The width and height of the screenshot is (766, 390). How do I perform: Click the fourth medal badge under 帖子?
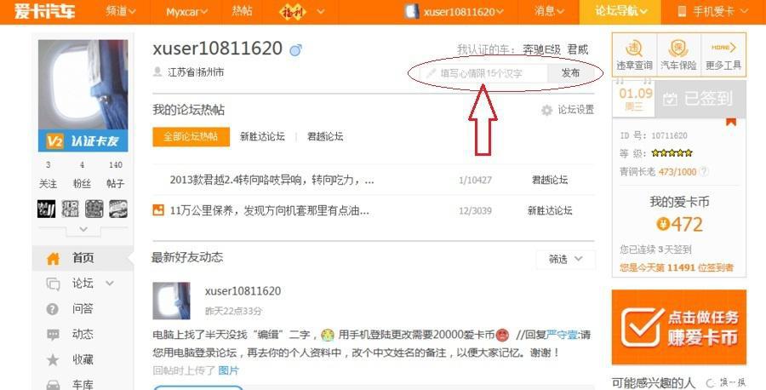[x=118, y=209]
